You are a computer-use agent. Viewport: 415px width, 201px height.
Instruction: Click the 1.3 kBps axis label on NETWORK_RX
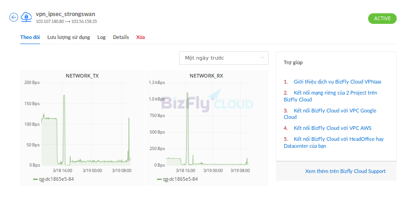(157, 83)
